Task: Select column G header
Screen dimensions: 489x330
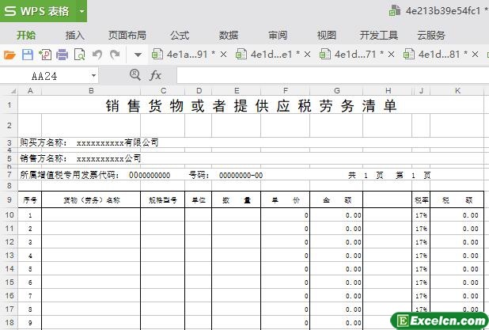Action: click(336, 91)
